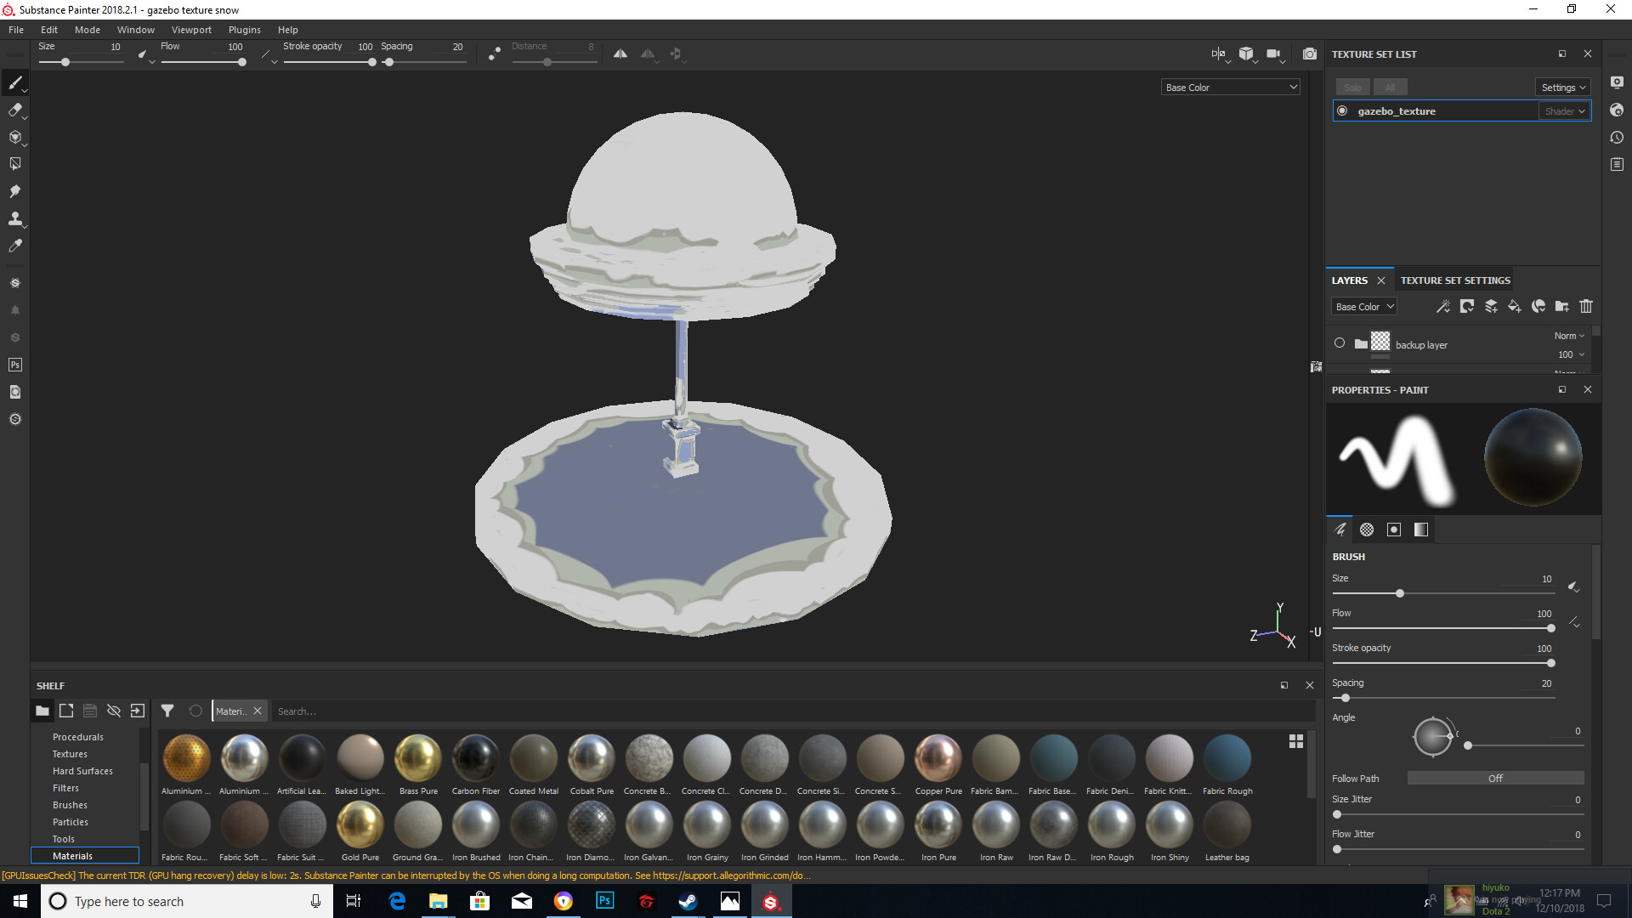
Task: Click the video camera rotation icon
Action: click(1273, 54)
